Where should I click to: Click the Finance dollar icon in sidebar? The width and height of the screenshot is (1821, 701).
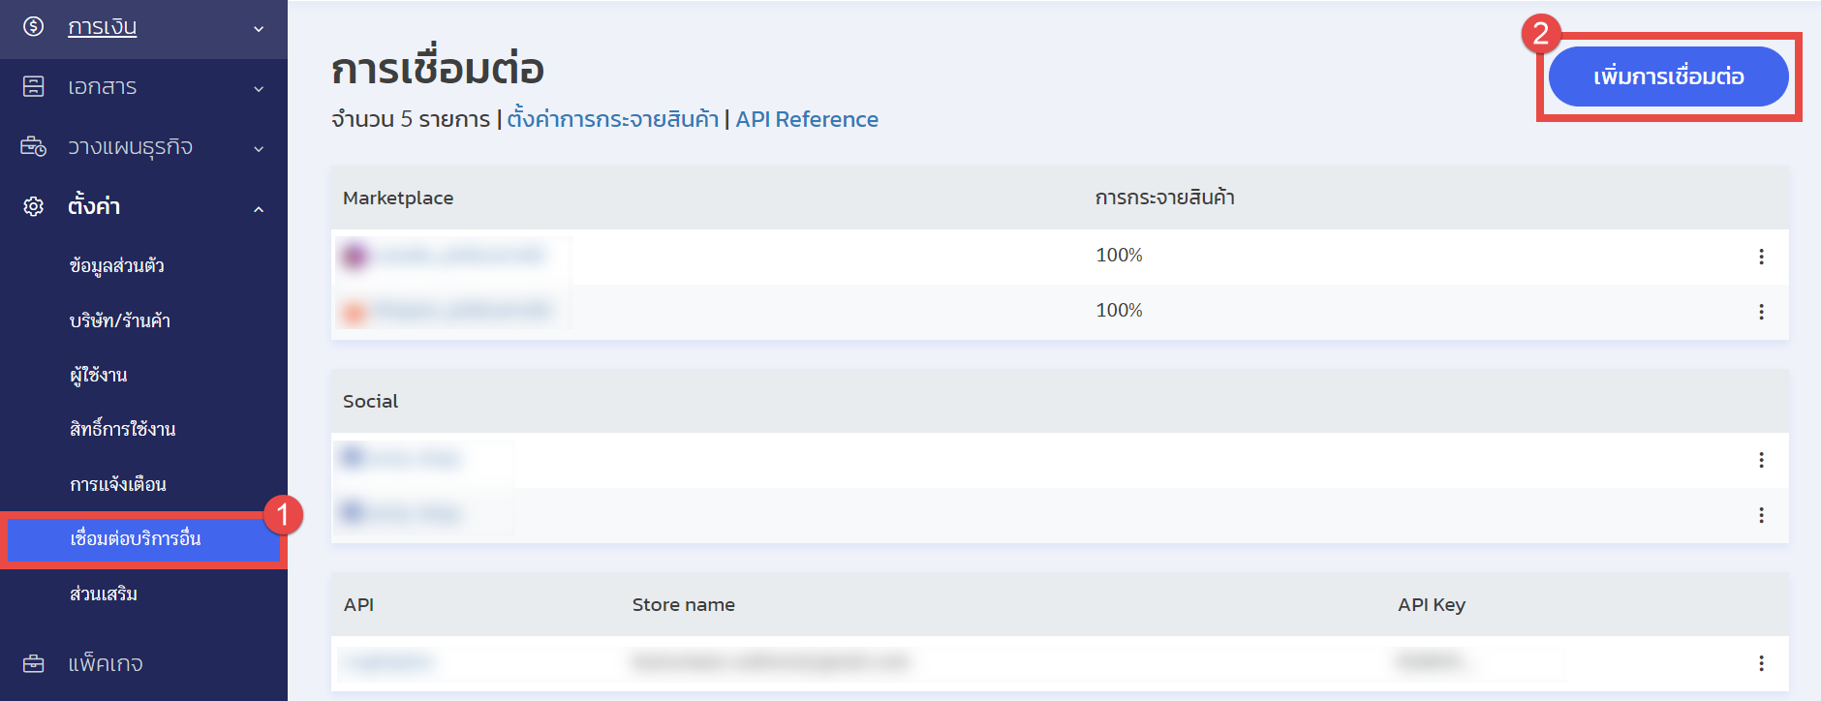coord(34,27)
